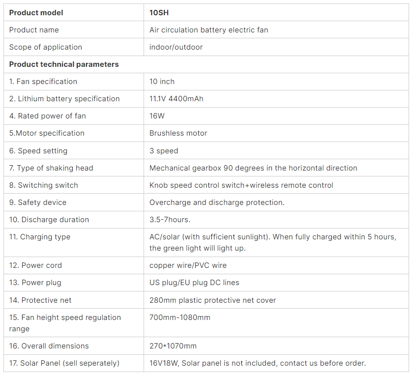This screenshot has height=376, width=413.
Task: Click the 'Product technical parameters' heading row
Action: (x=206, y=64)
